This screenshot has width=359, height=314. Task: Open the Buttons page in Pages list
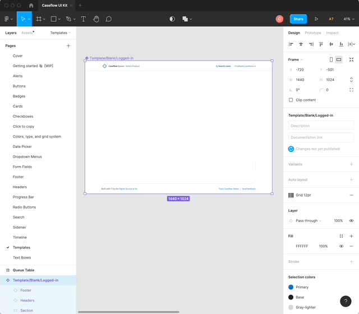tap(19, 86)
